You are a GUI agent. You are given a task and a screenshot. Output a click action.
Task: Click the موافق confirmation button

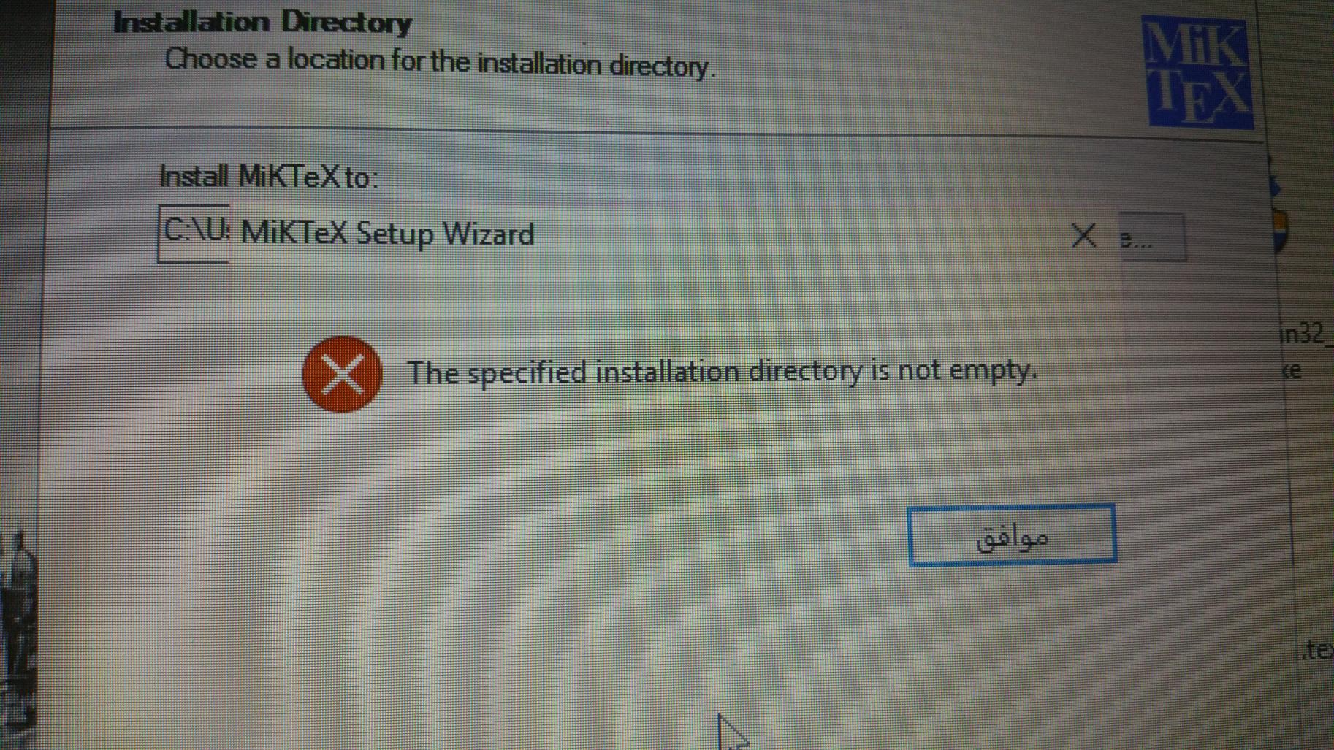pos(1012,535)
